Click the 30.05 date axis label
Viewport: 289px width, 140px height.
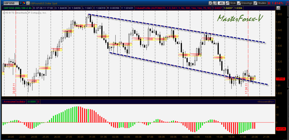pyautogui.click(x=80, y=137)
